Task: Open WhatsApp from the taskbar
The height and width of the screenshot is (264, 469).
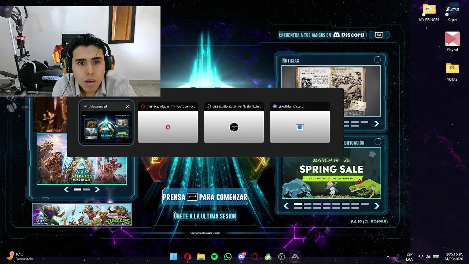Action: click(228, 257)
